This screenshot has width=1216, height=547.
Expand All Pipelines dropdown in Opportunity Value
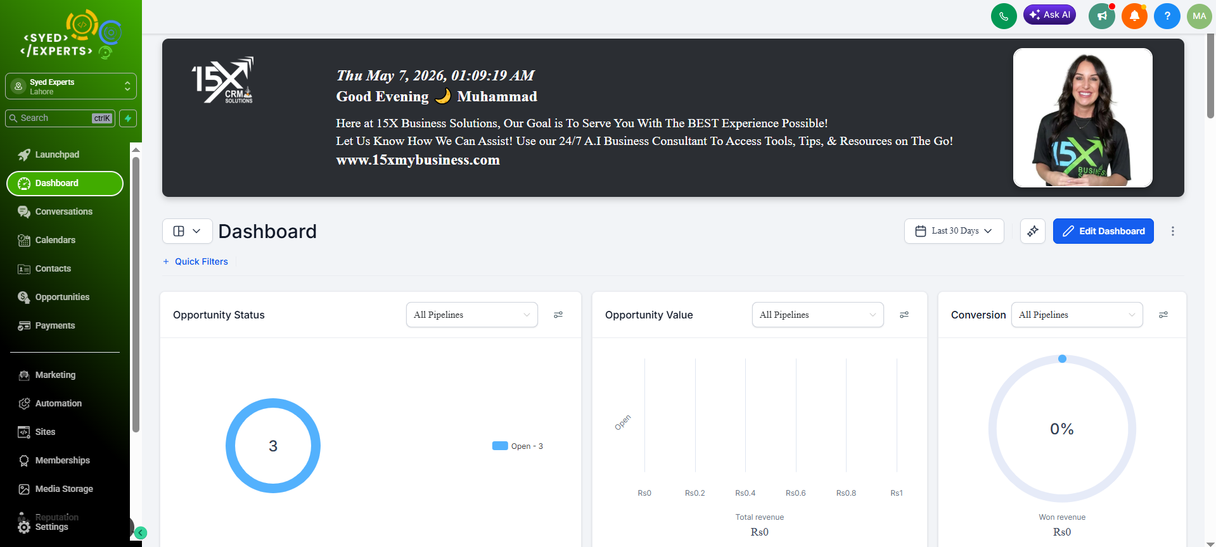click(818, 315)
